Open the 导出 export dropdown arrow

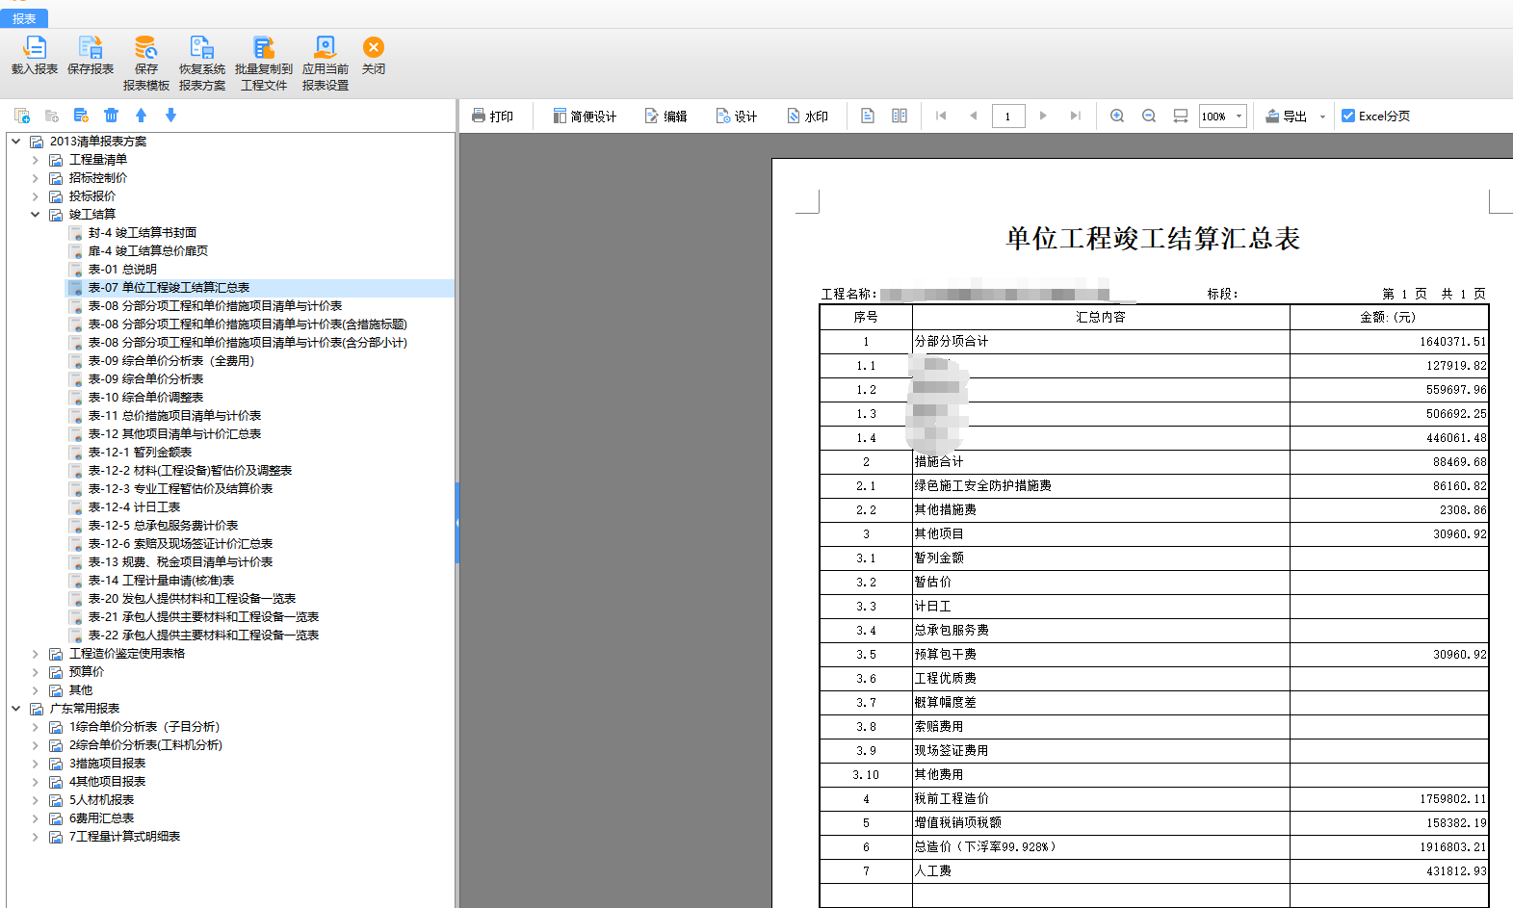point(1322,117)
